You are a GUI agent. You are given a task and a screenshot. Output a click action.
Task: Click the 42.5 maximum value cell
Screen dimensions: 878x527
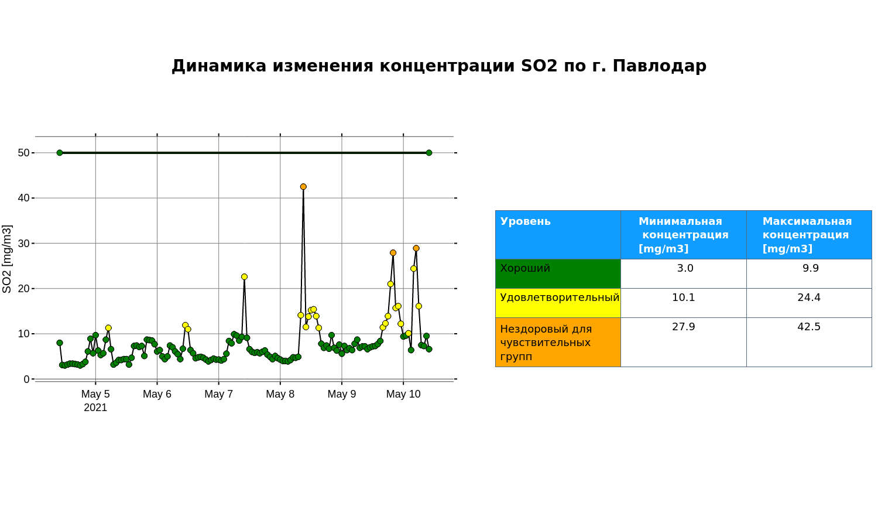click(x=809, y=342)
